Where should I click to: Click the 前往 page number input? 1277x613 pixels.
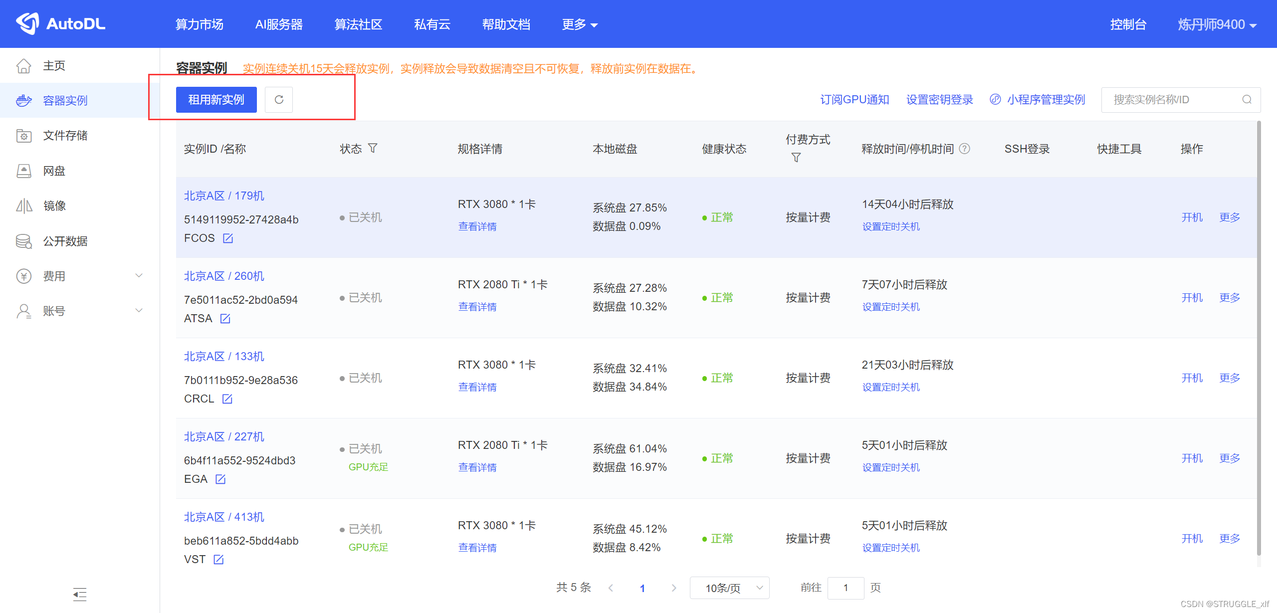[846, 588]
